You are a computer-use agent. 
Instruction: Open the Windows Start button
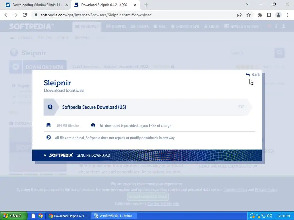(x=13, y=216)
